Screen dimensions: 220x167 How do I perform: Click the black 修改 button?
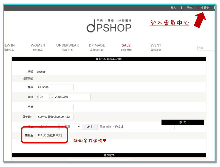tap(182, 122)
